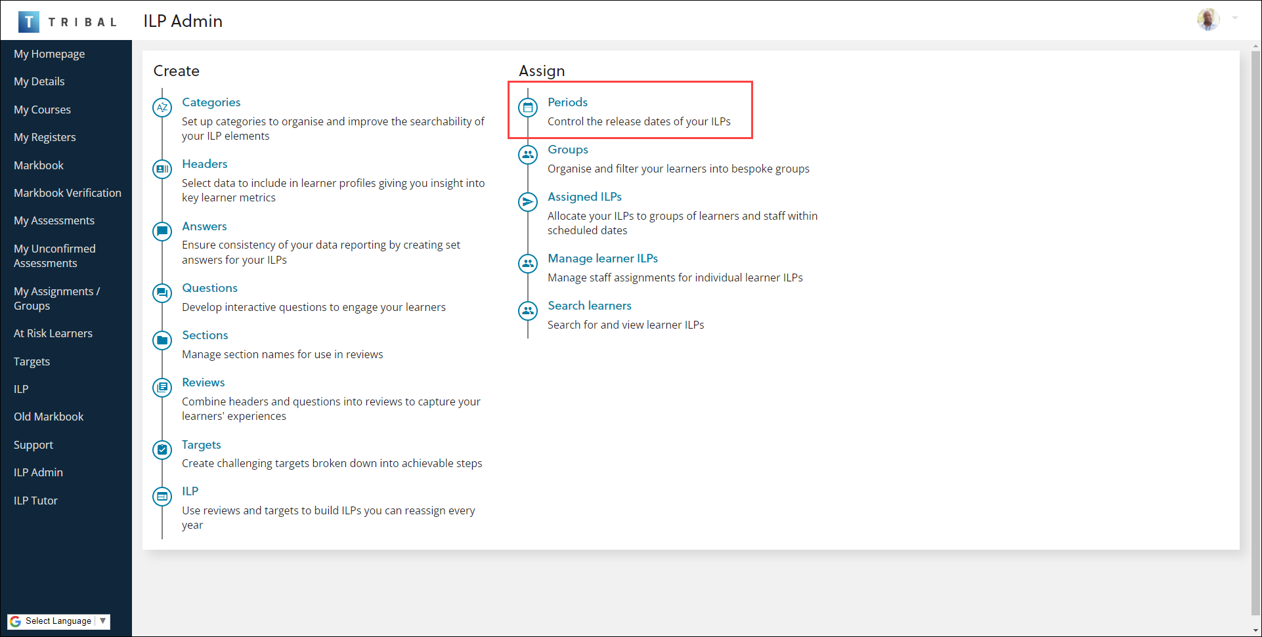
Task: Open the Search learners link
Action: click(x=590, y=306)
